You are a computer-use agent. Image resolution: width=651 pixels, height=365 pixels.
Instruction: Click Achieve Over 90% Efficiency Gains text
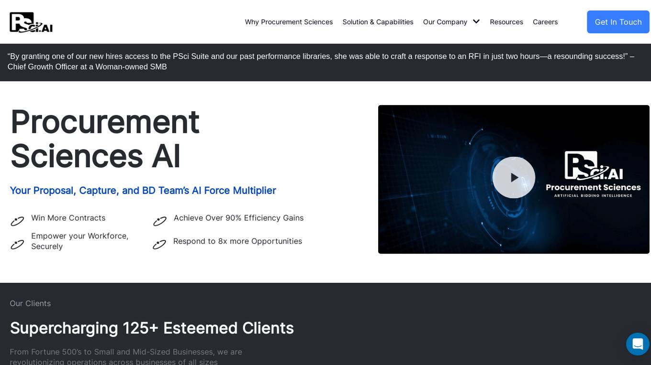238,218
